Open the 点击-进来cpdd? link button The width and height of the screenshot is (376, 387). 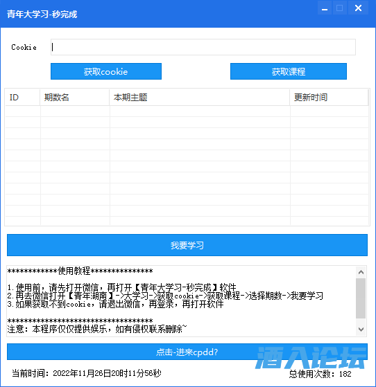pos(187,352)
